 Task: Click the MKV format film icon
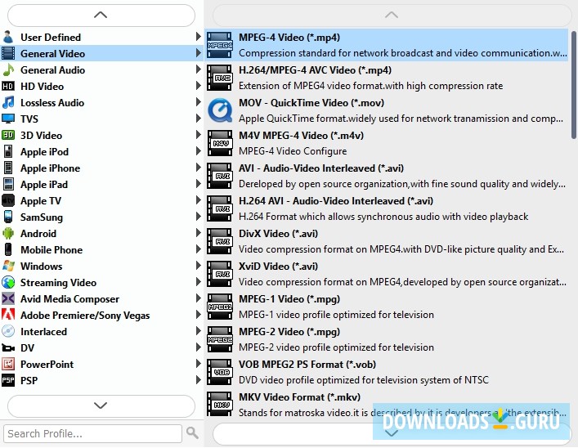pyautogui.click(x=220, y=405)
